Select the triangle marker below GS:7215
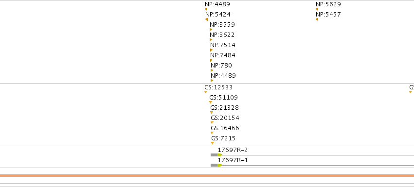This screenshot has width=414, height=187. click(x=213, y=143)
